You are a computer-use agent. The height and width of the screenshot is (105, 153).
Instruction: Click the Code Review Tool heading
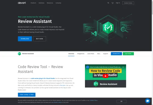click(40, 69)
